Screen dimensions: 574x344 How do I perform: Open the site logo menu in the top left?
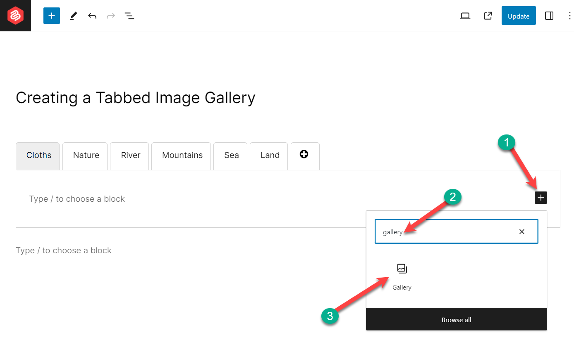[x=15, y=15]
